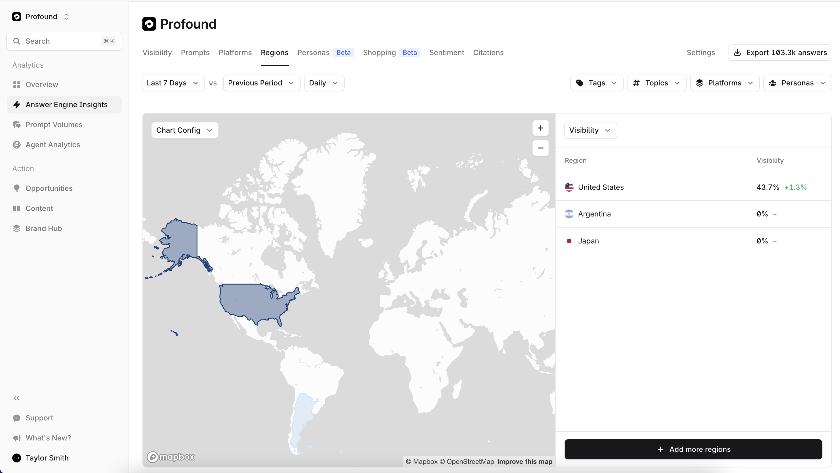The width and height of the screenshot is (840, 473).
Task: Open the Topics filter dropdown
Action: [656, 83]
